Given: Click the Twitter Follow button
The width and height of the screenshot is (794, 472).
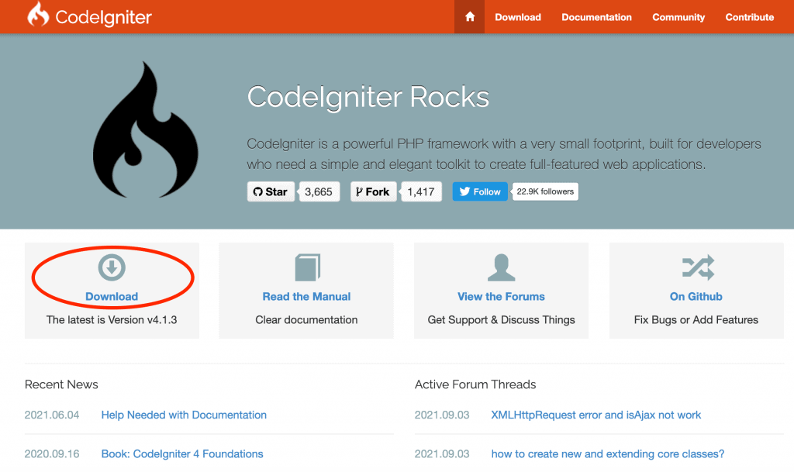Looking at the screenshot, I should (480, 191).
